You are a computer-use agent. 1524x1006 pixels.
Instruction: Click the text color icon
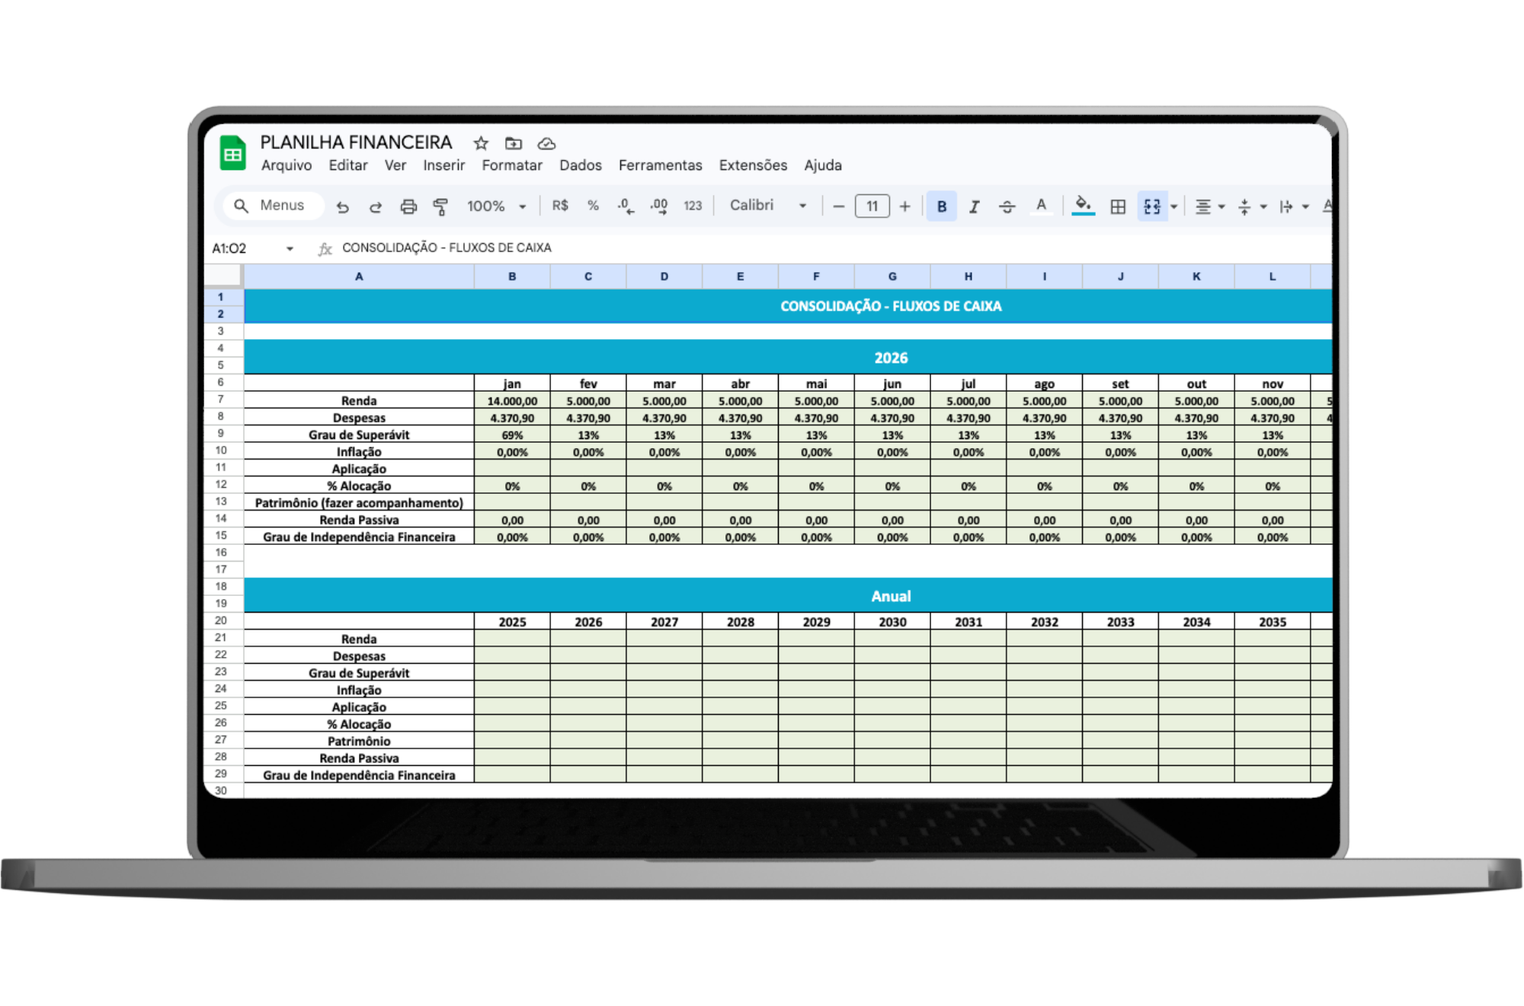click(x=1041, y=206)
